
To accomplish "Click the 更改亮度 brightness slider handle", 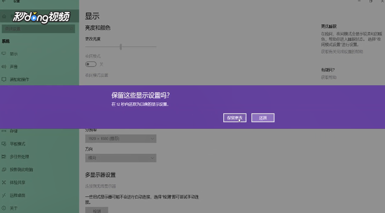I will (121, 46).
